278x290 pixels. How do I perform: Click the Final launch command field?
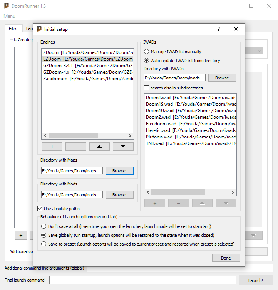click(143, 280)
